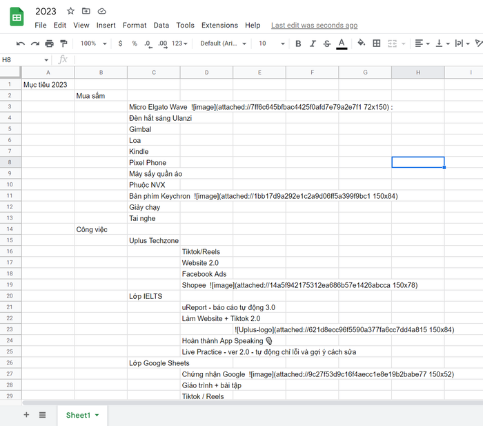Open font family Default (Arial) dropdown
Screen dimensions: 483x426
[x=223, y=43]
